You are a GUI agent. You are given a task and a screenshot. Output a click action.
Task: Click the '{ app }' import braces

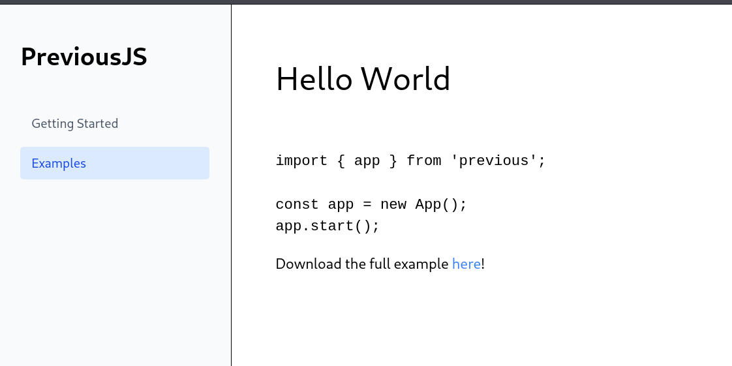367,161
